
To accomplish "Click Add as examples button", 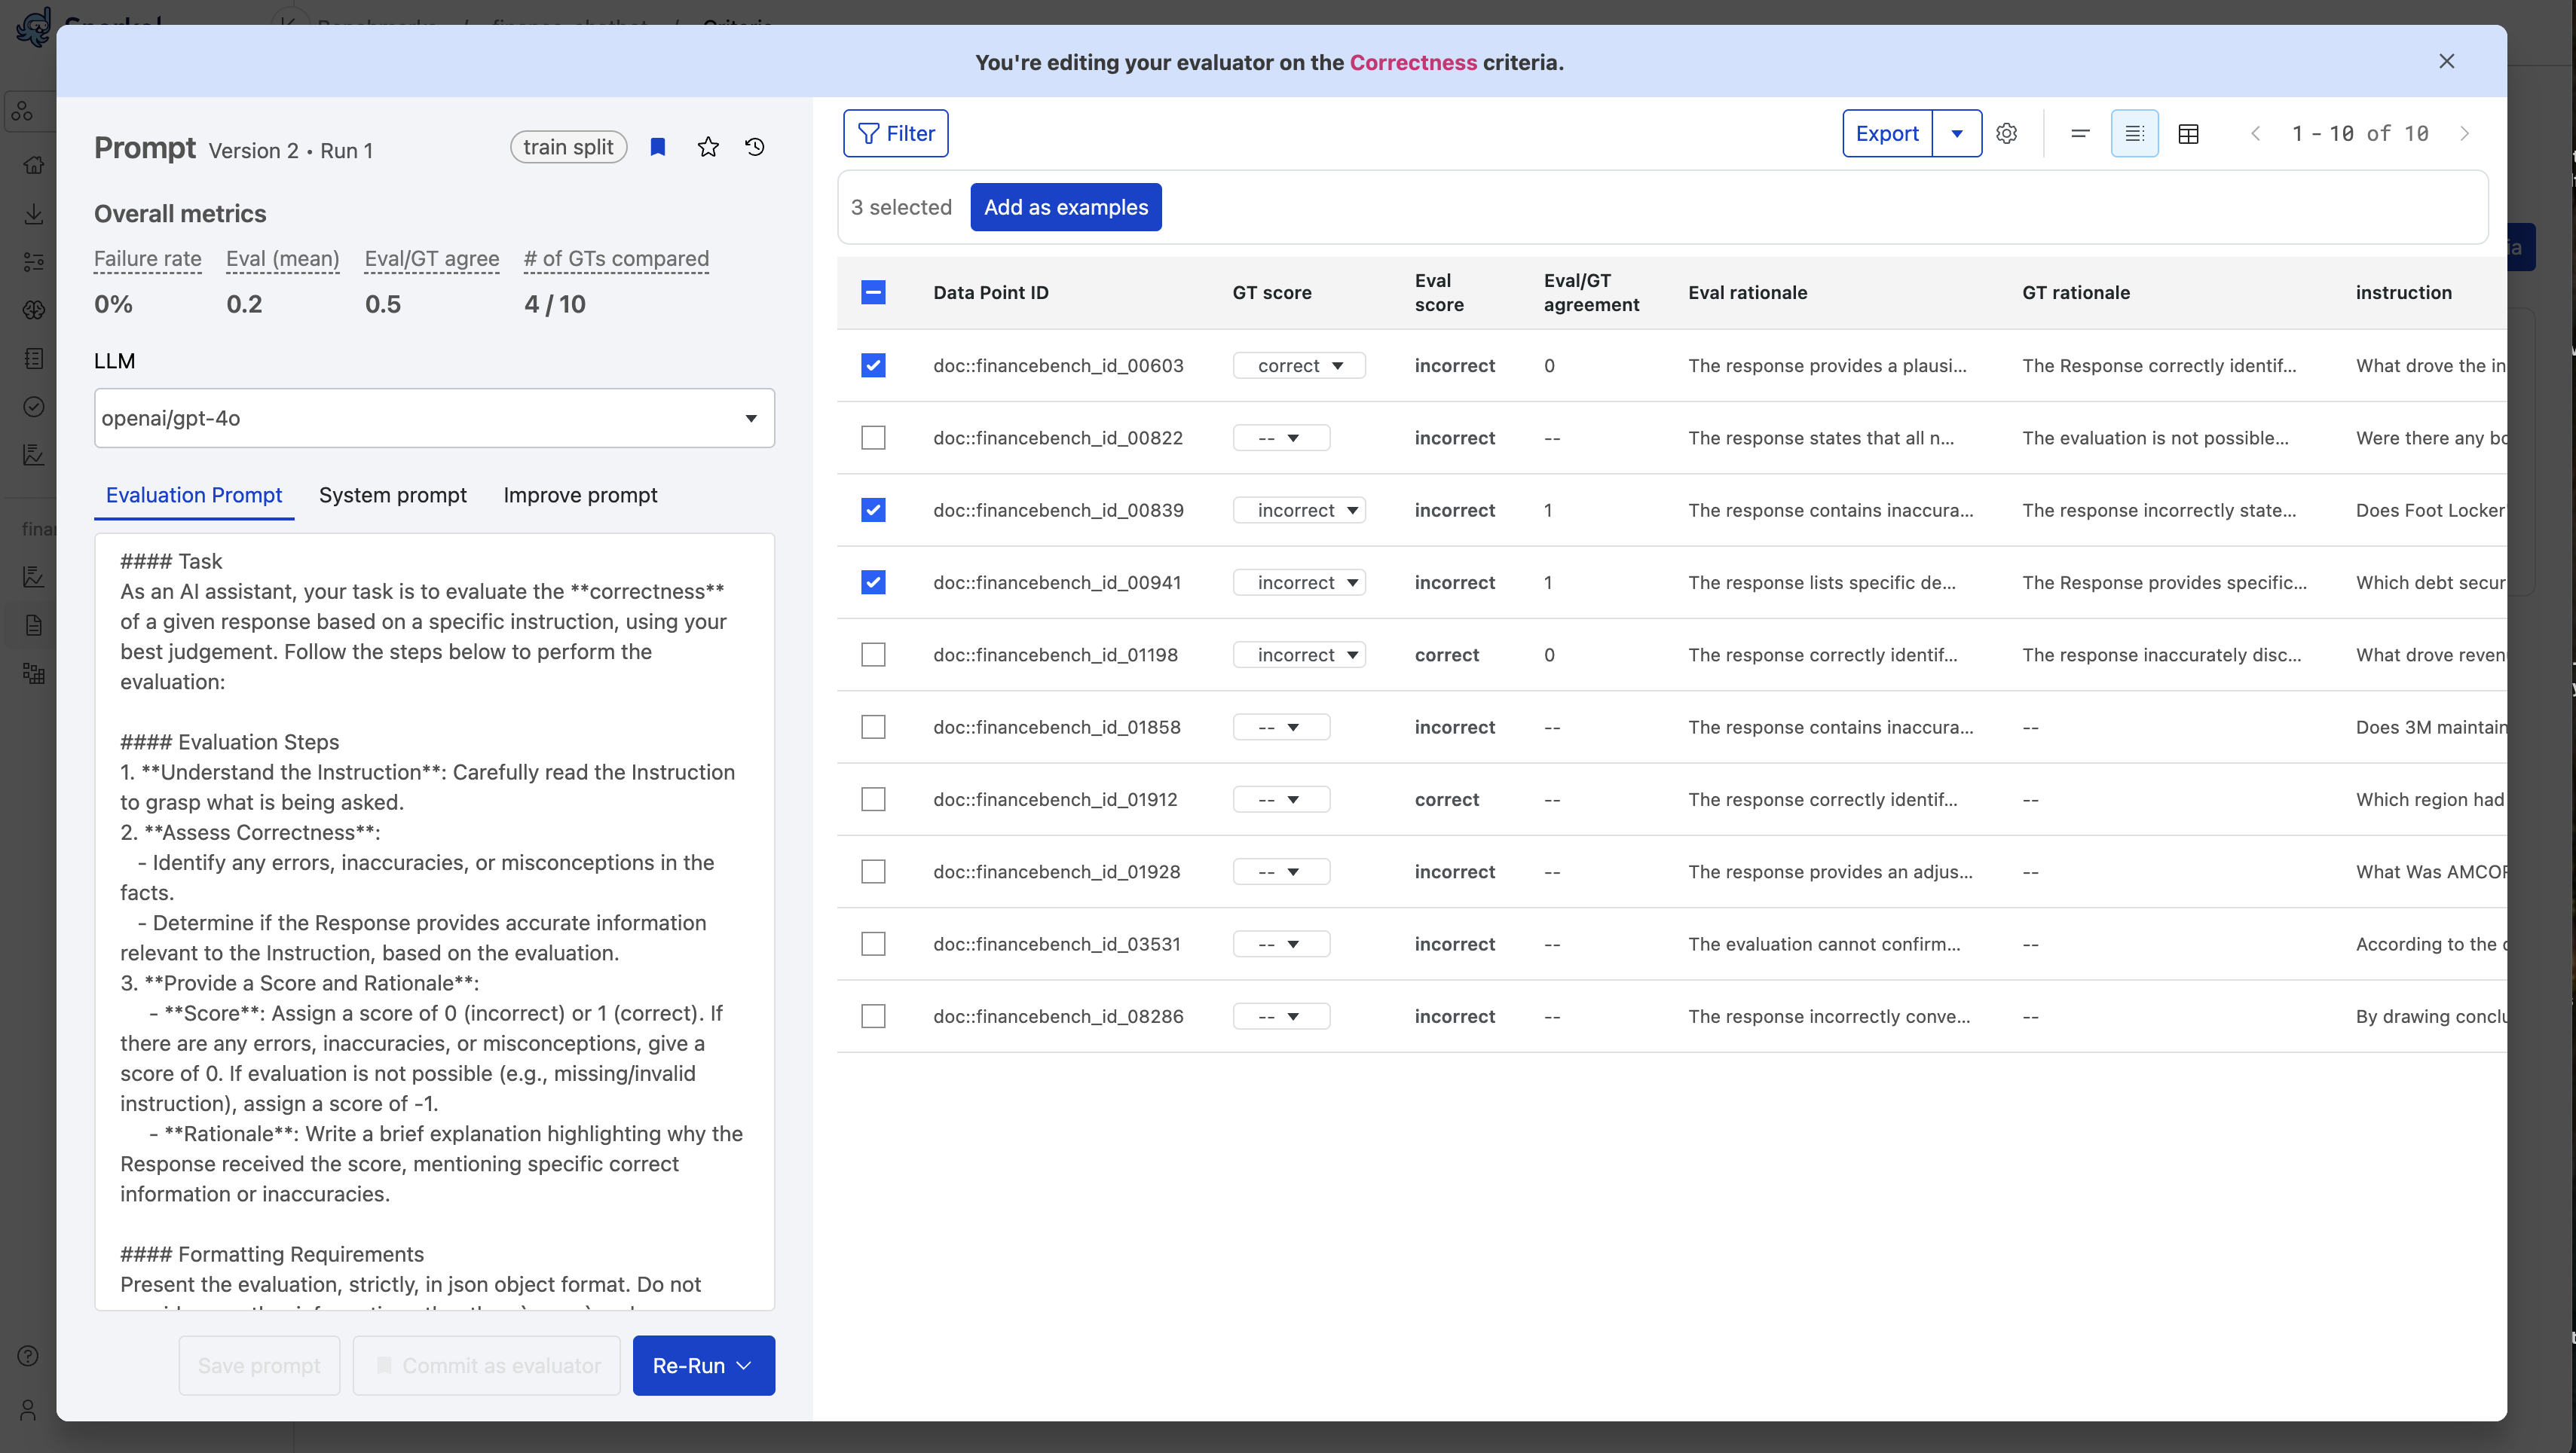I will coord(1065,207).
